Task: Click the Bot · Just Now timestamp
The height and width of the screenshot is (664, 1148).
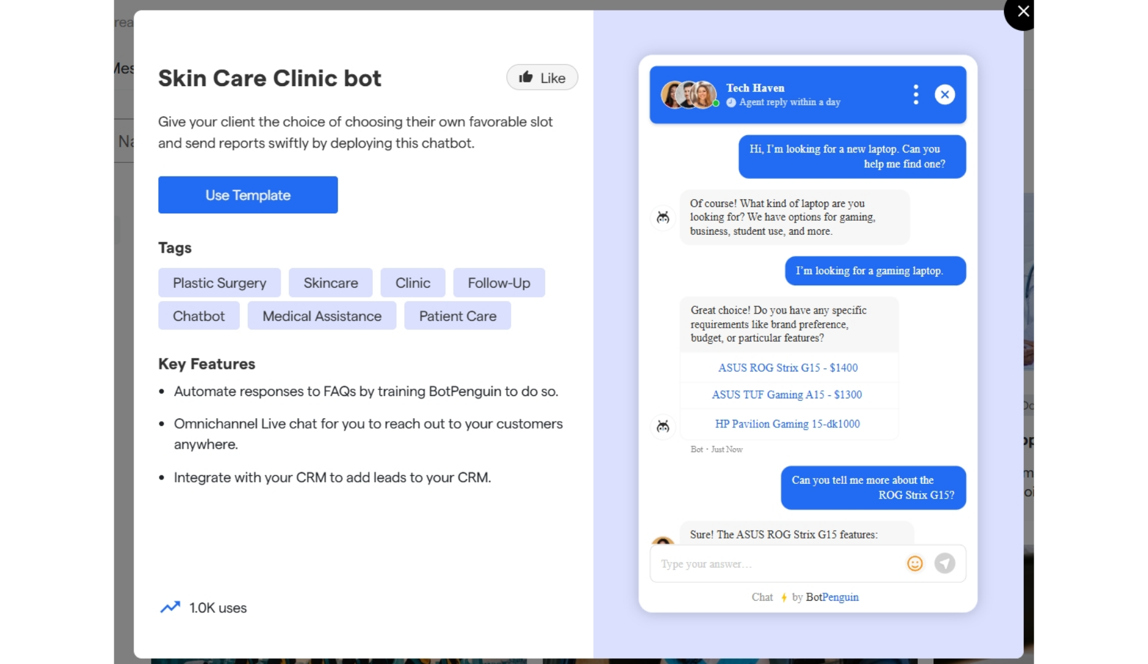Action: coord(716,449)
